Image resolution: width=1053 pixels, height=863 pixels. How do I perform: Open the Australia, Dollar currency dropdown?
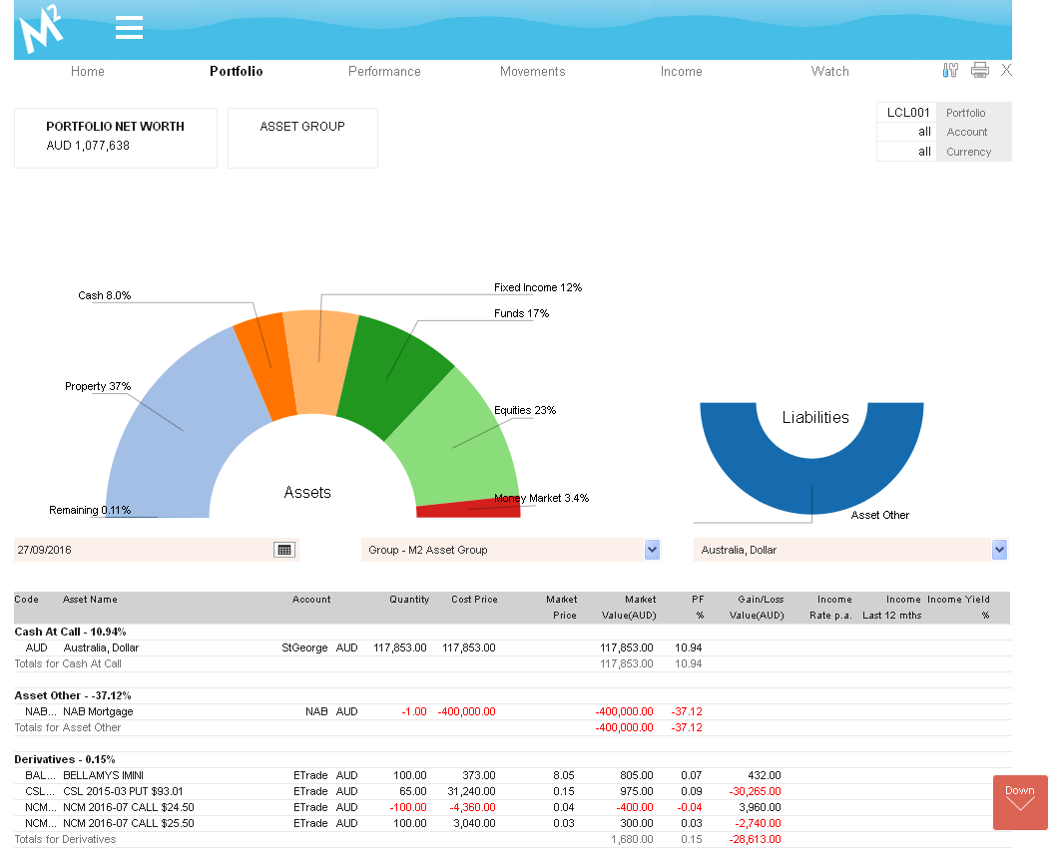pyautogui.click(x=999, y=550)
